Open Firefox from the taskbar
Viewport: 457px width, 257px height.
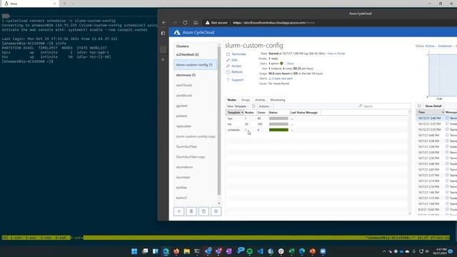click(x=176, y=251)
